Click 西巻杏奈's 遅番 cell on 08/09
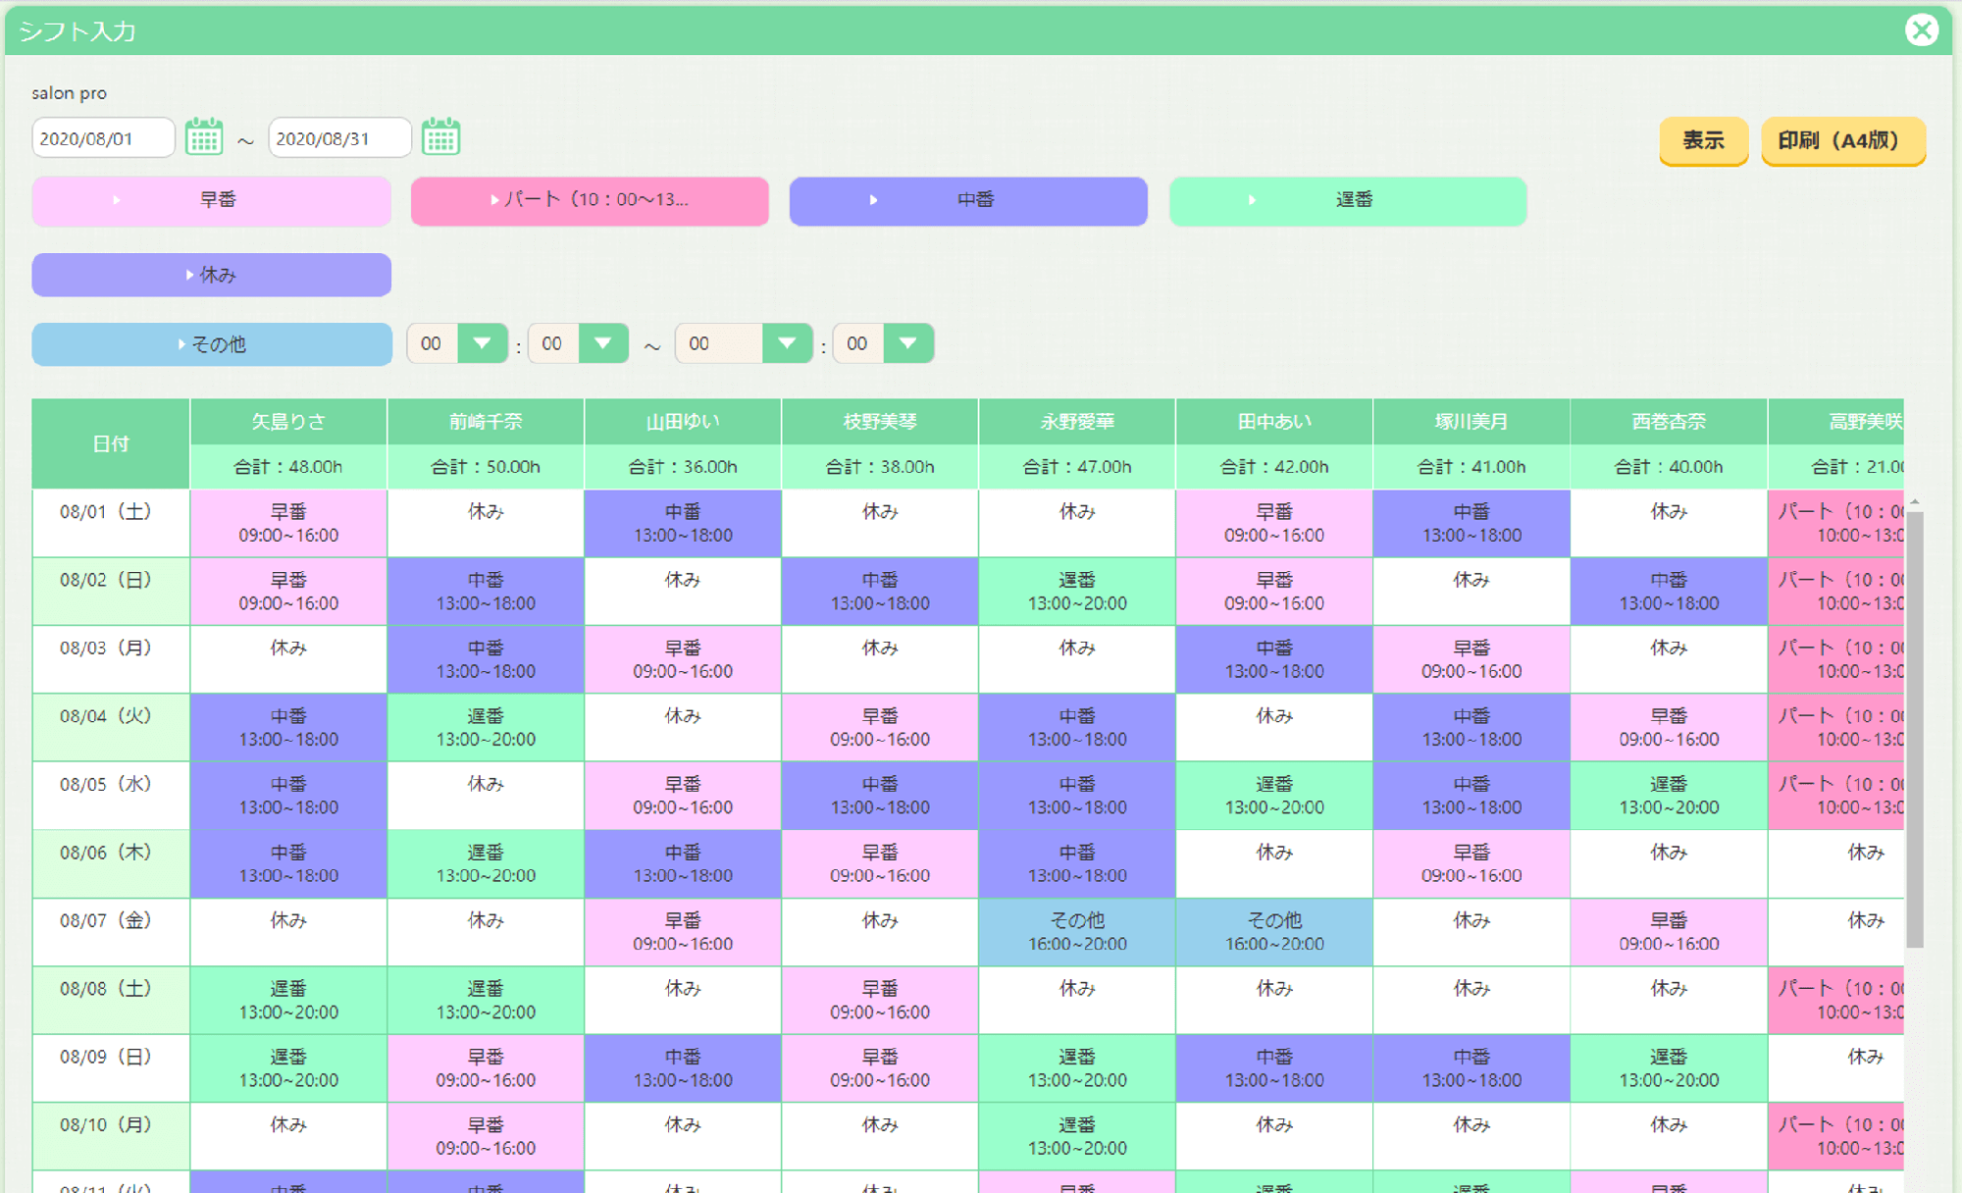The height and width of the screenshot is (1193, 1962). pyautogui.click(x=1669, y=1068)
